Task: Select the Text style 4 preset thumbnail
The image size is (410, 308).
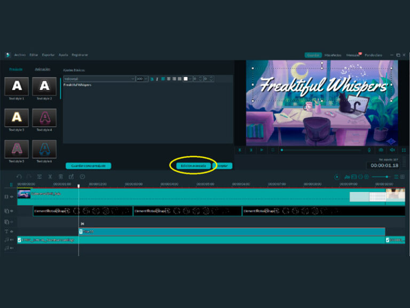Action: pyautogui.click(x=44, y=118)
